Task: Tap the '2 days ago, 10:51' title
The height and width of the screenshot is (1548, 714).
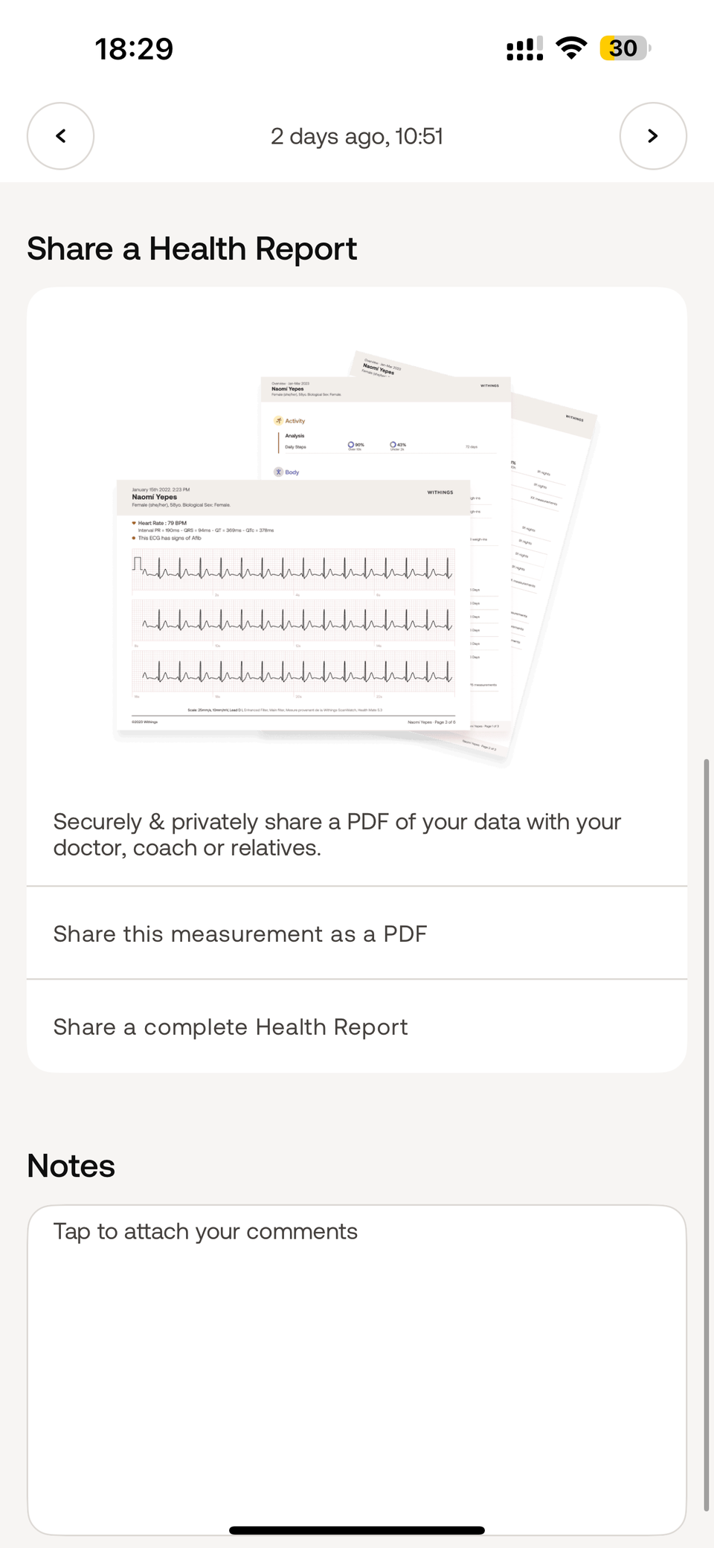Action: (x=357, y=136)
